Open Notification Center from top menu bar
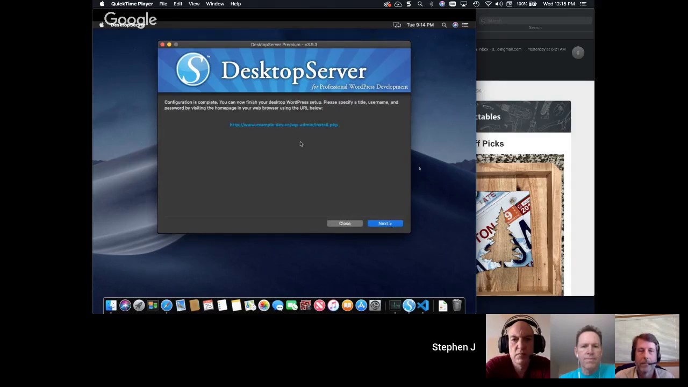Viewport: 688px width, 387px height. click(x=583, y=4)
